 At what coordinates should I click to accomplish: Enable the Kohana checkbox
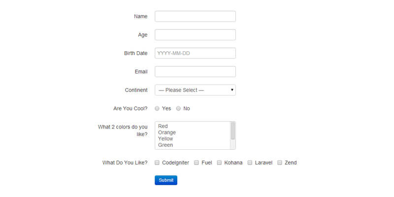click(x=219, y=163)
